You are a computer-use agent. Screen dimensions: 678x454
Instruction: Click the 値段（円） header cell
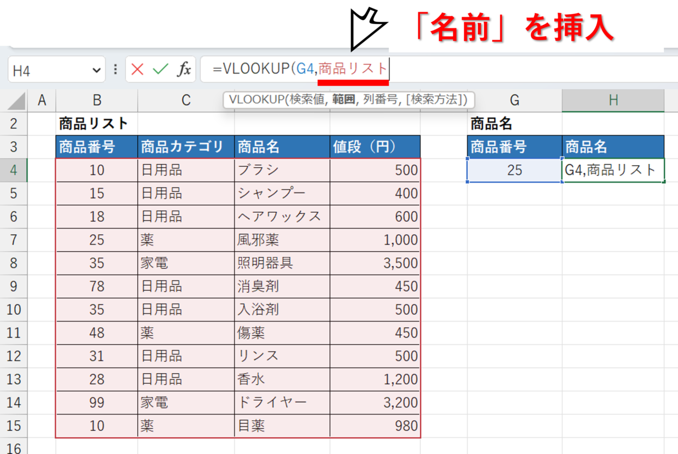click(x=375, y=147)
